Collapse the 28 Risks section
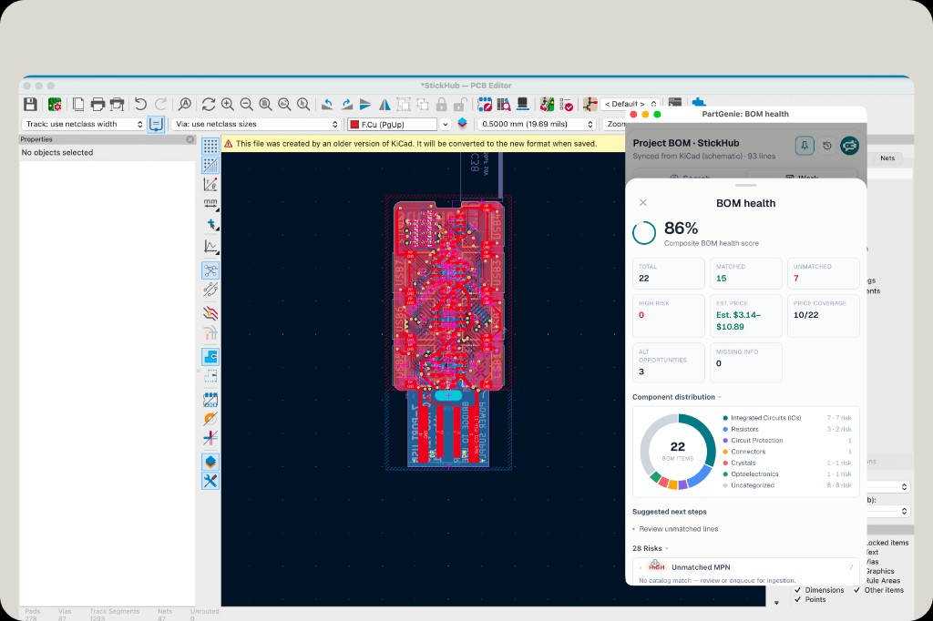 coord(651,548)
